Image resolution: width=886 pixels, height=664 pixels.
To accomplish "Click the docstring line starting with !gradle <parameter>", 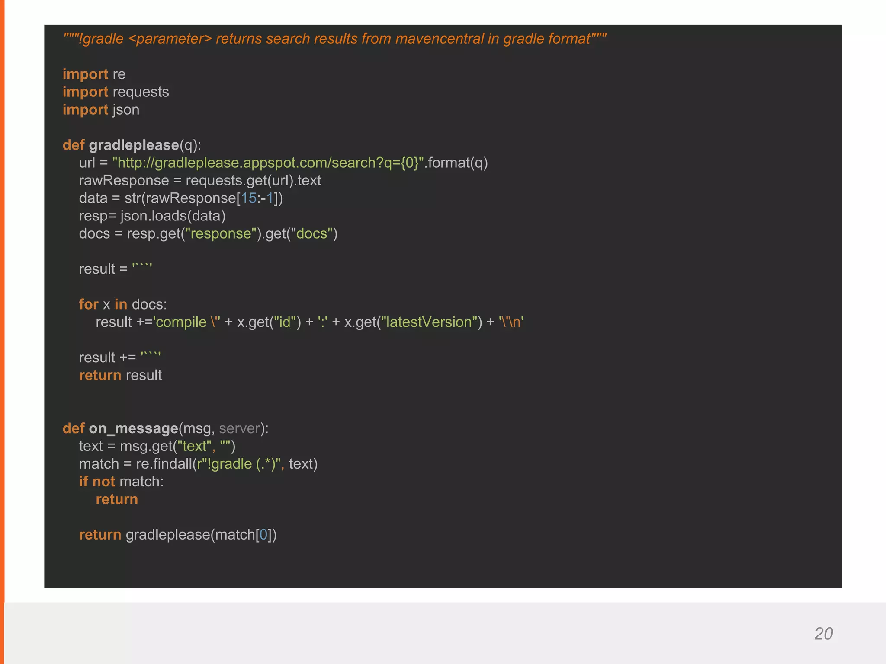I will [335, 39].
